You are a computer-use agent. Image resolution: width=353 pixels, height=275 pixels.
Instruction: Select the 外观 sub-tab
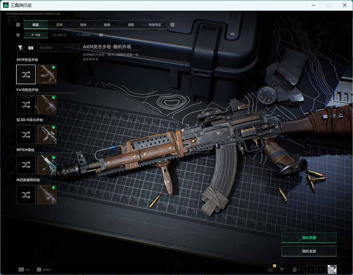click(x=36, y=35)
